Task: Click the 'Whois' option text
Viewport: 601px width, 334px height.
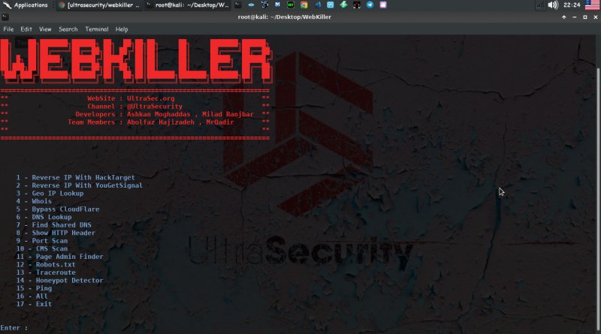Action: coord(41,201)
